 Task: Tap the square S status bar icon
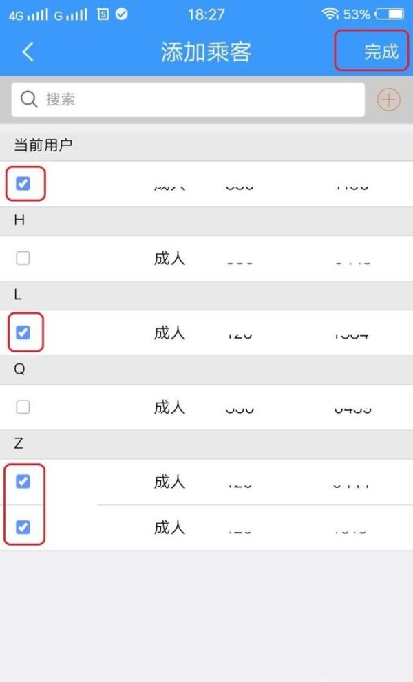point(103,14)
